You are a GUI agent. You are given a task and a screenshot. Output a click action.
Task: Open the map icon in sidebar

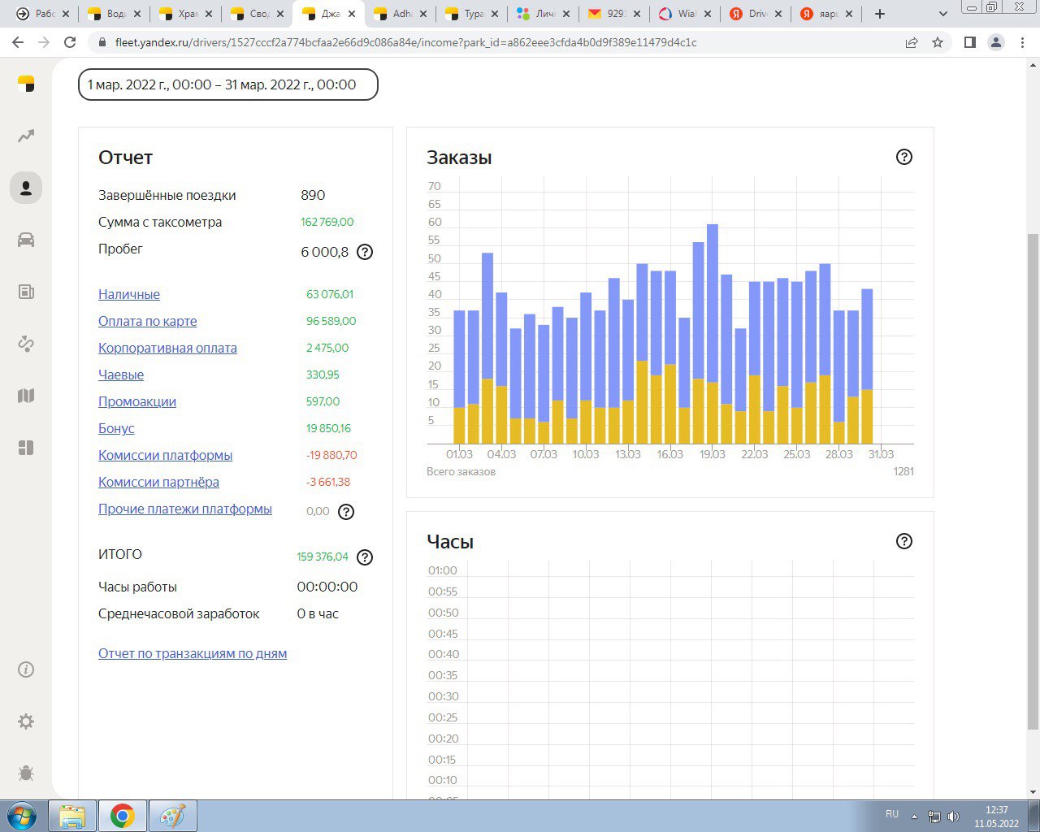click(26, 396)
